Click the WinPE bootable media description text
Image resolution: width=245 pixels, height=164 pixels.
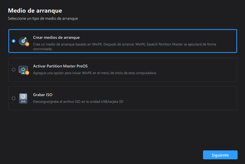coord(125,47)
